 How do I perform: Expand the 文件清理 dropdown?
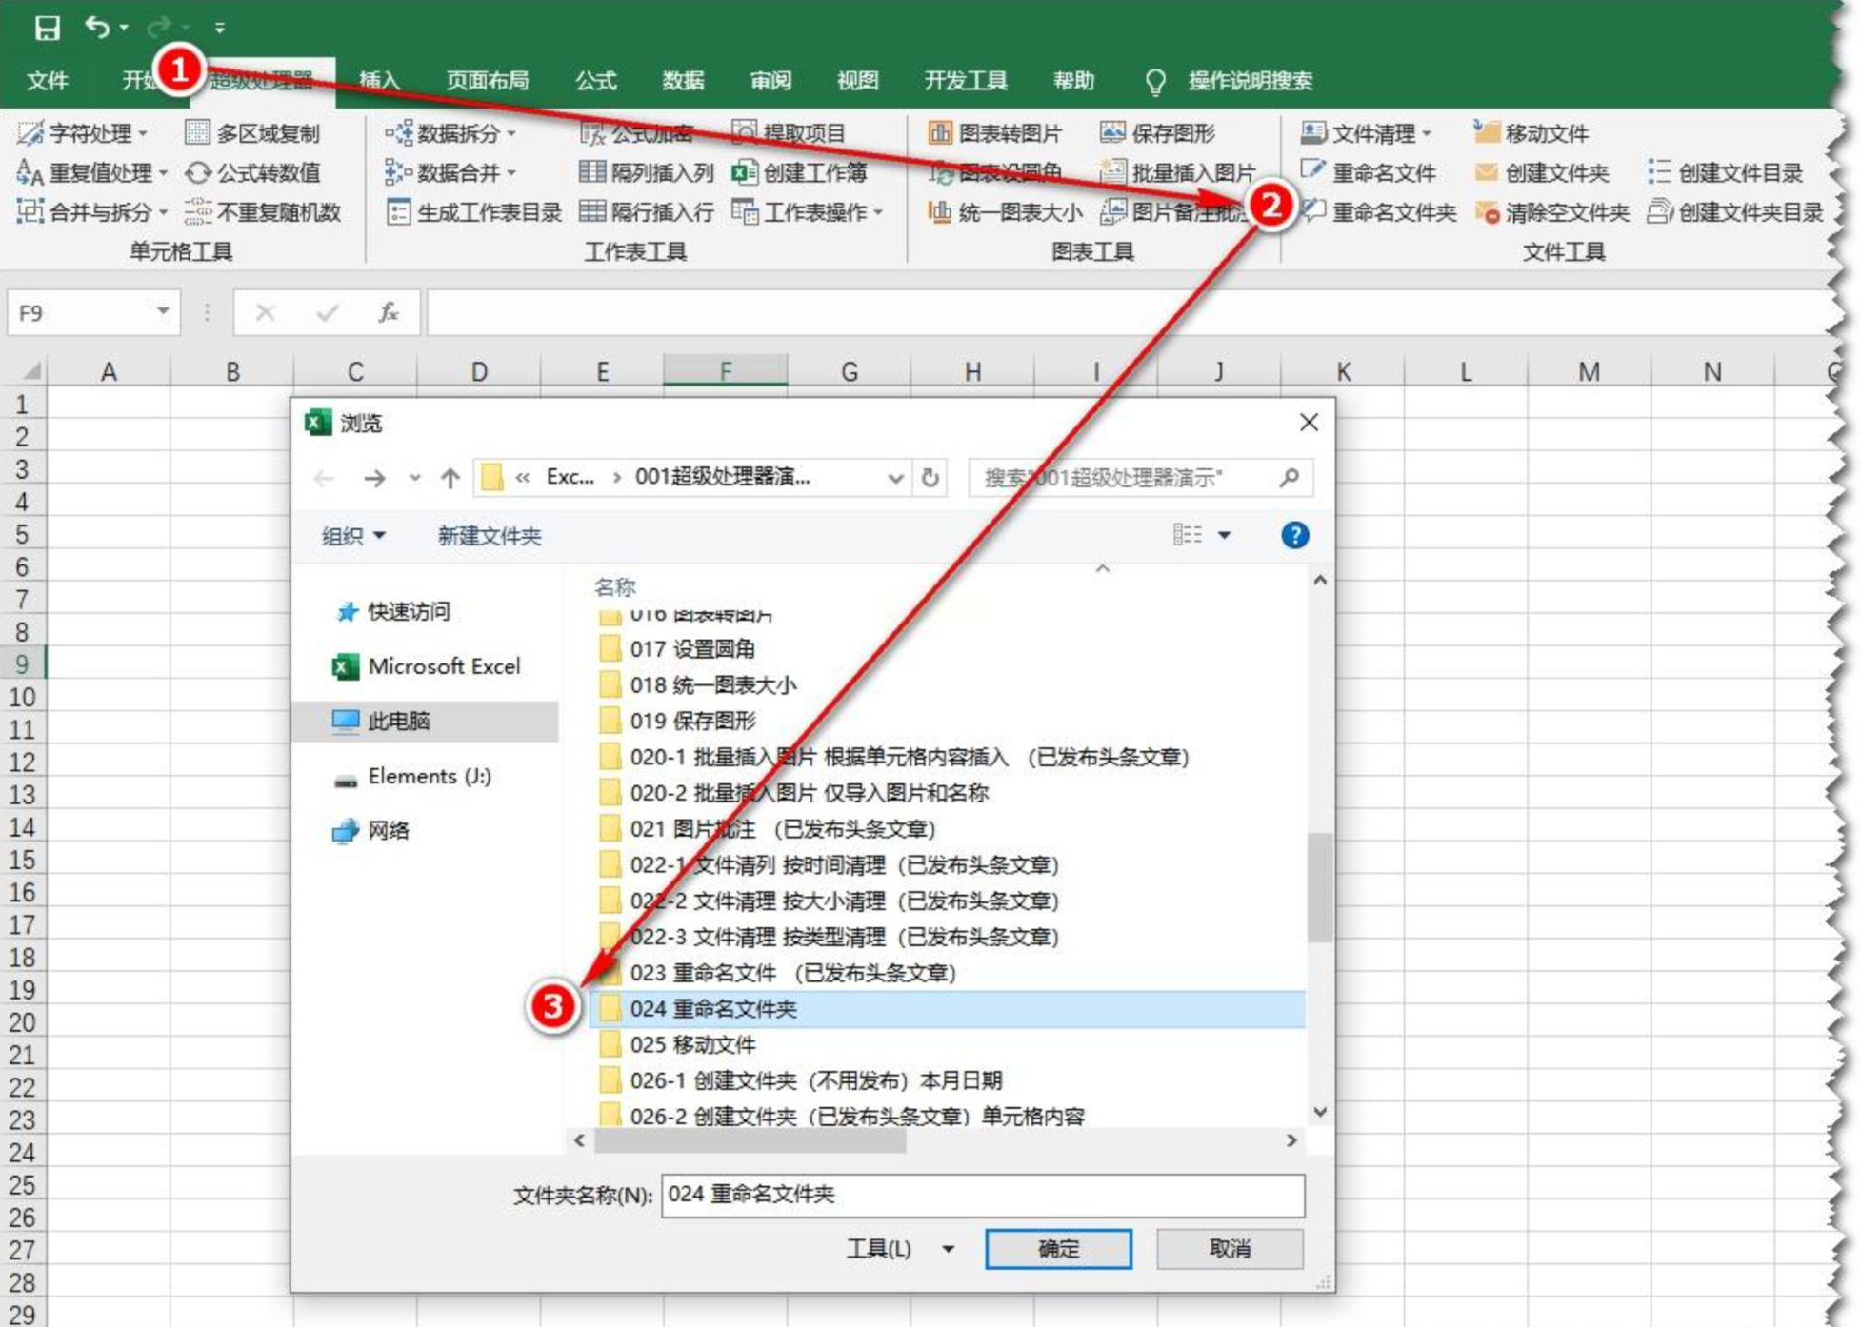[1426, 133]
